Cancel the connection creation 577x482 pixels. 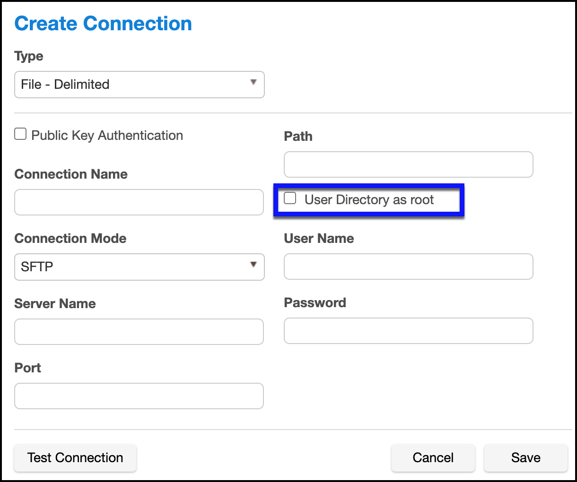pyautogui.click(x=433, y=457)
